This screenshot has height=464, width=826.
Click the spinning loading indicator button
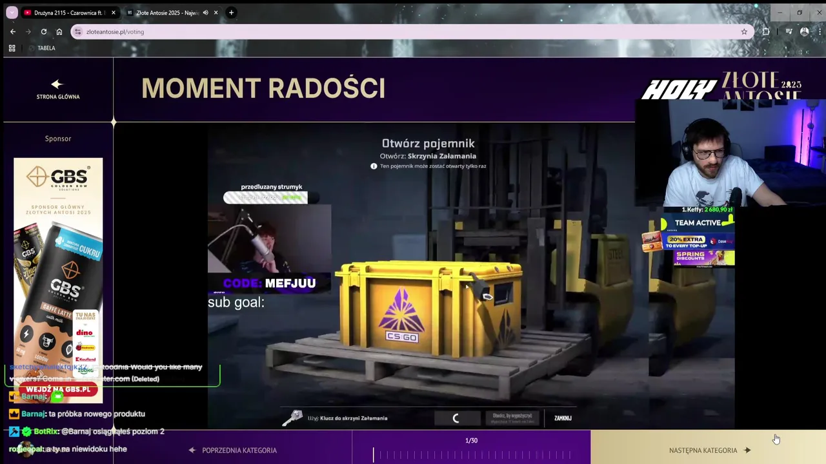click(456, 418)
